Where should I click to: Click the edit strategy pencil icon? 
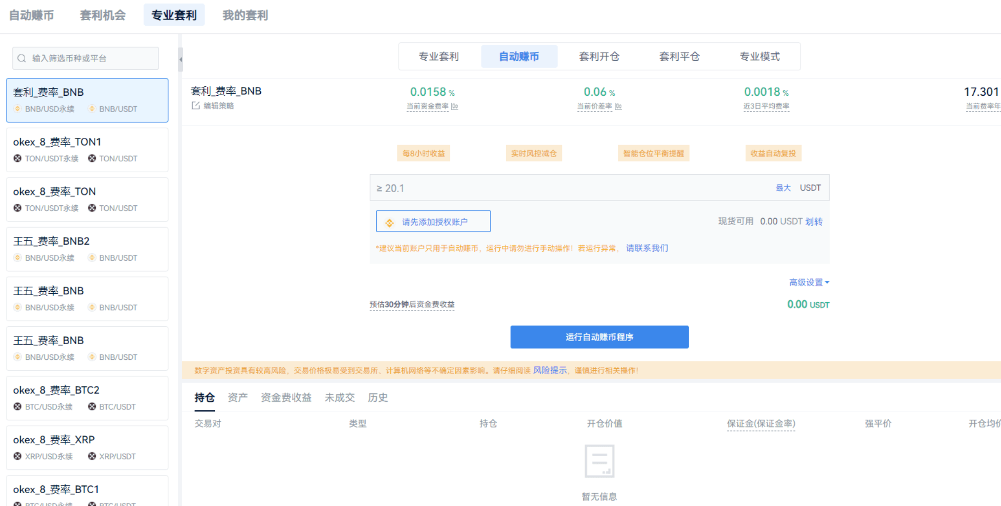coord(196,106)
